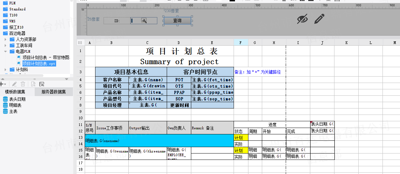This screenshot has width=400, height=174.
Task: Expand the 人力资源部 folder
Action: point(5,40)
